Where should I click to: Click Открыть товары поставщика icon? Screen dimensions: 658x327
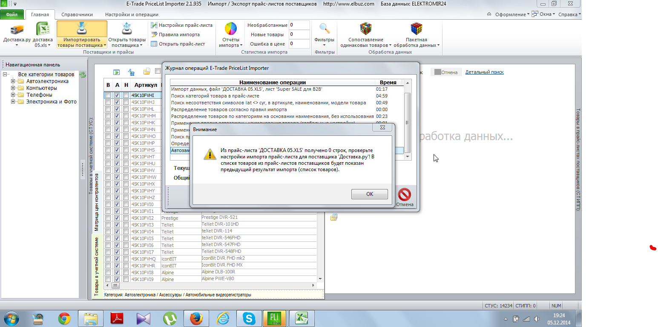coord(126,29)
